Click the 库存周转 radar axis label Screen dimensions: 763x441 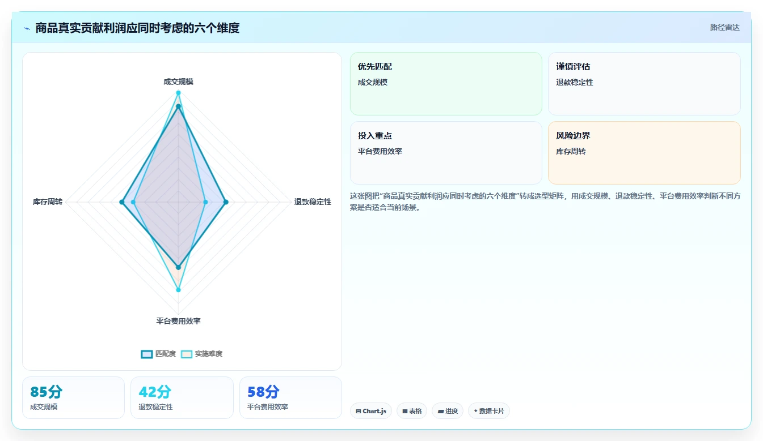pyautogui.click(x=48, y=202)
